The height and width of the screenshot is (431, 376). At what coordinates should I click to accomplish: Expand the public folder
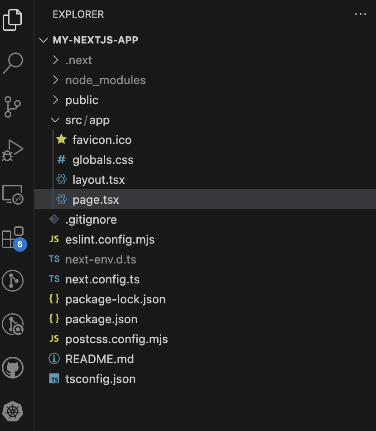click(x=56, y=100)
